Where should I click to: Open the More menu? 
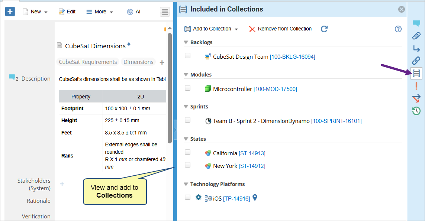(100, 12)
